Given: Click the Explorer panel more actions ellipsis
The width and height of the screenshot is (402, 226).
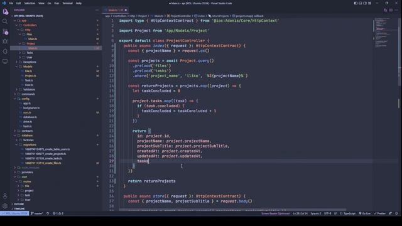Looking at the screenshot, I should [x=97, y=10].
